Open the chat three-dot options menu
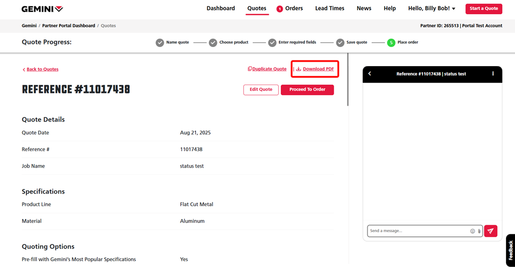This screenshot has width=515, height=267. (x=493, y=74)
